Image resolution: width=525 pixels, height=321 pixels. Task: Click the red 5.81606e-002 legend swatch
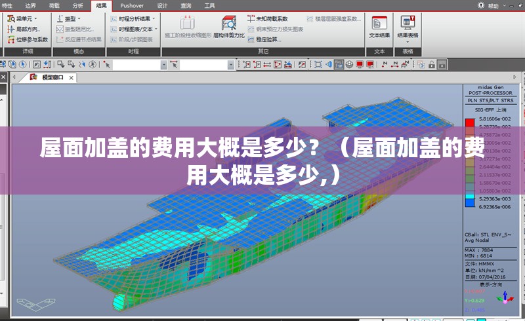470,123
